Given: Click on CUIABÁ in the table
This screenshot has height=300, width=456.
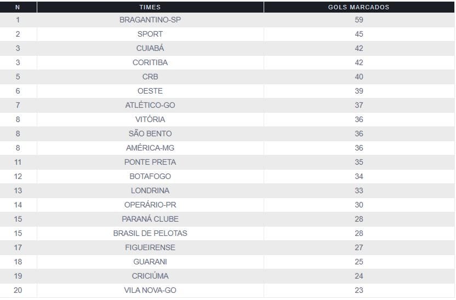Looking at the screenshot, I should pos(150,48).
